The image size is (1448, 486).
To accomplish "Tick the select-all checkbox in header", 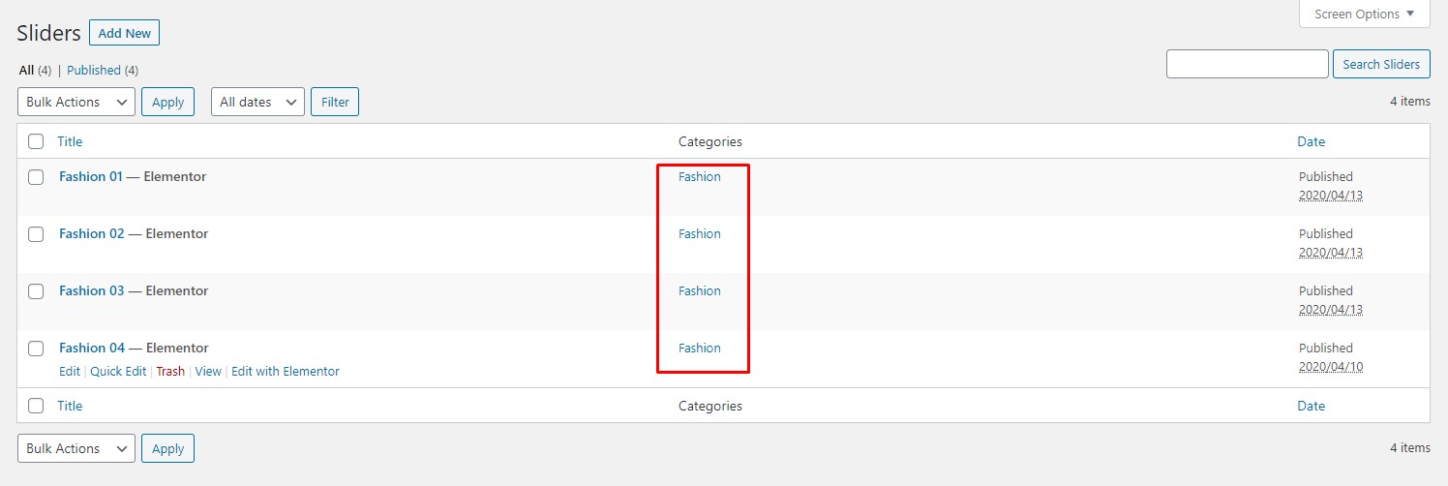I will click(x=36, y=141).
